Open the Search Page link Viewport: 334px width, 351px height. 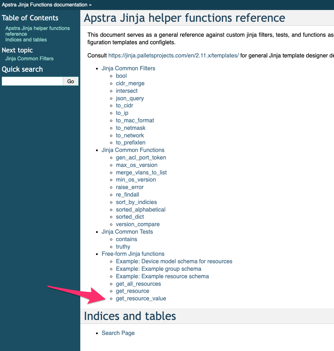tap(118, 333)
